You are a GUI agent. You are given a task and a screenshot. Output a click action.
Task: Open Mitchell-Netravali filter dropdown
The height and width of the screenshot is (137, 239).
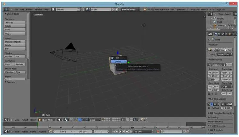[227, 104]
